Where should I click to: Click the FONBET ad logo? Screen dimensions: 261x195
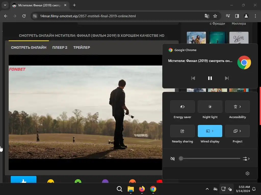17,69
